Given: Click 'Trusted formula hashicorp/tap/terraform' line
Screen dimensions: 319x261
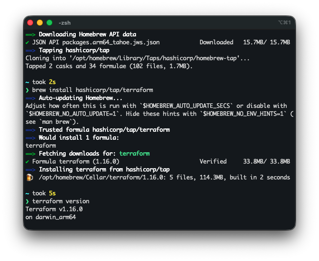Looking at the screenshot, I should coord(104,130).
